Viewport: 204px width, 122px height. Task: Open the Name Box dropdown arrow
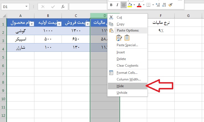(x=26, y=6)
